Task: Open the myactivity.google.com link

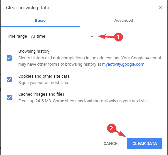Action: [x=123, y=64]
